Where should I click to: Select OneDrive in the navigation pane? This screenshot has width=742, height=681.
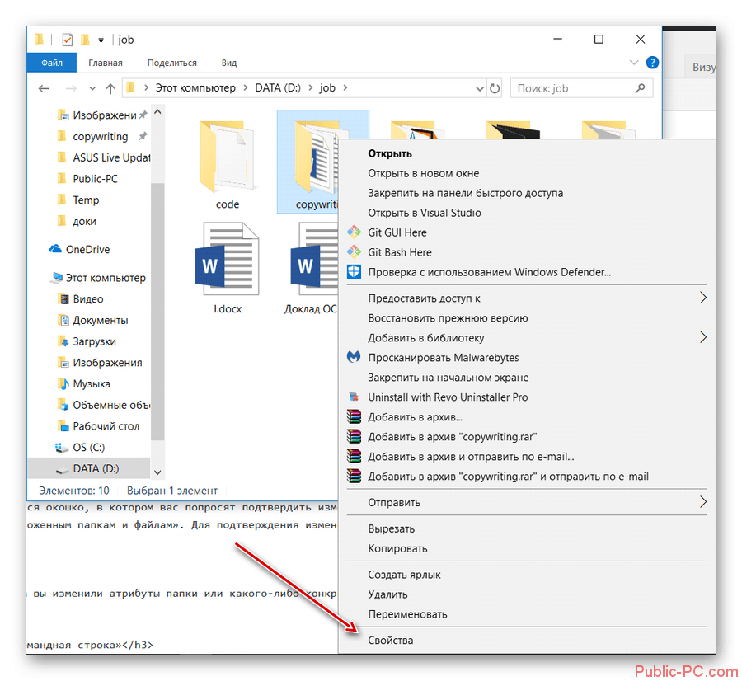(87, 250)
